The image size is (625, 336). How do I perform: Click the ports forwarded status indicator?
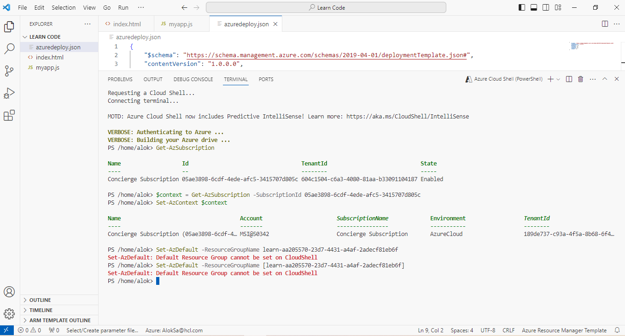(x=54, y=330)
